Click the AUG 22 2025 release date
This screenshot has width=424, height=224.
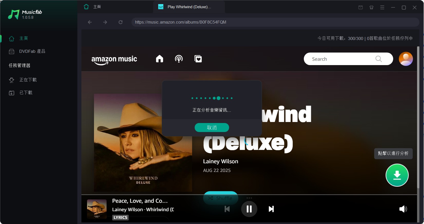tap(217, 170)
